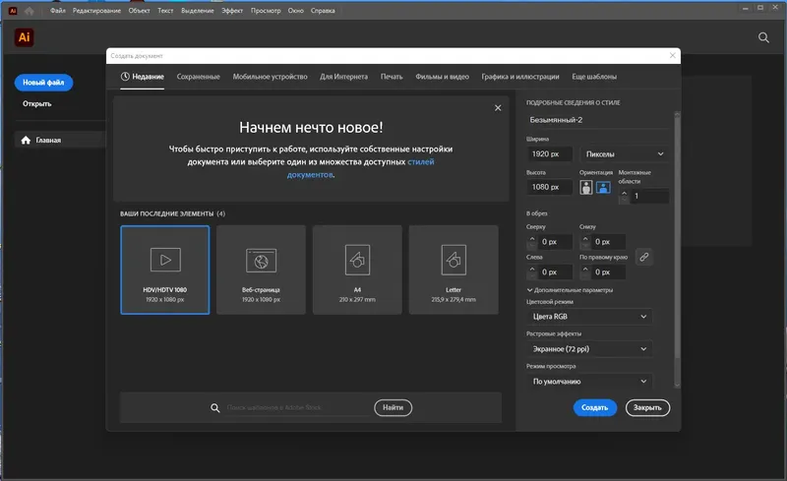This screenshot has height=481, width=787.
Task: Select Главная in the sidebar
Action: tap(60, 140)
